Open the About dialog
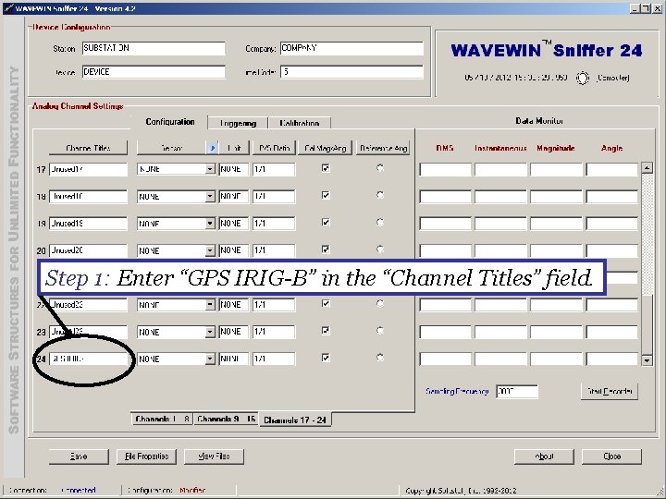 click(x=544, y=456)
